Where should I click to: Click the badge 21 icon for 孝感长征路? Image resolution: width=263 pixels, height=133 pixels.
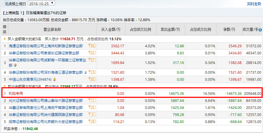(92, 53)
